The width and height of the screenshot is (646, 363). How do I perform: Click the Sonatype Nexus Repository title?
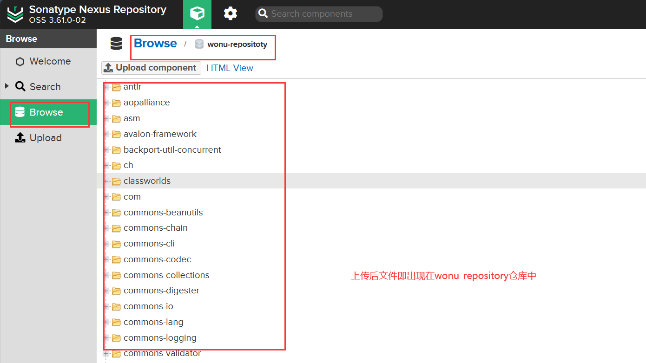[98, 9]
